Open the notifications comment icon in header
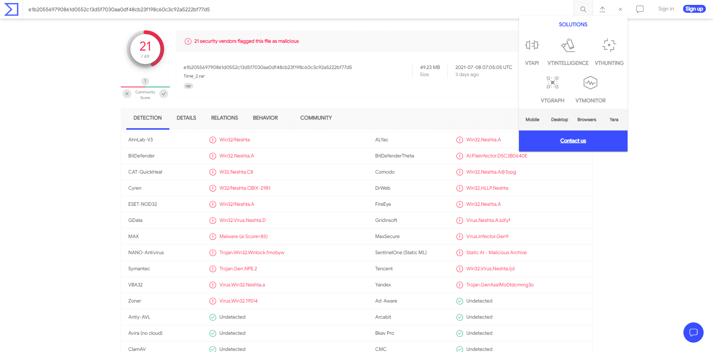This screenshot has width=713, height=352. (640, 9)
